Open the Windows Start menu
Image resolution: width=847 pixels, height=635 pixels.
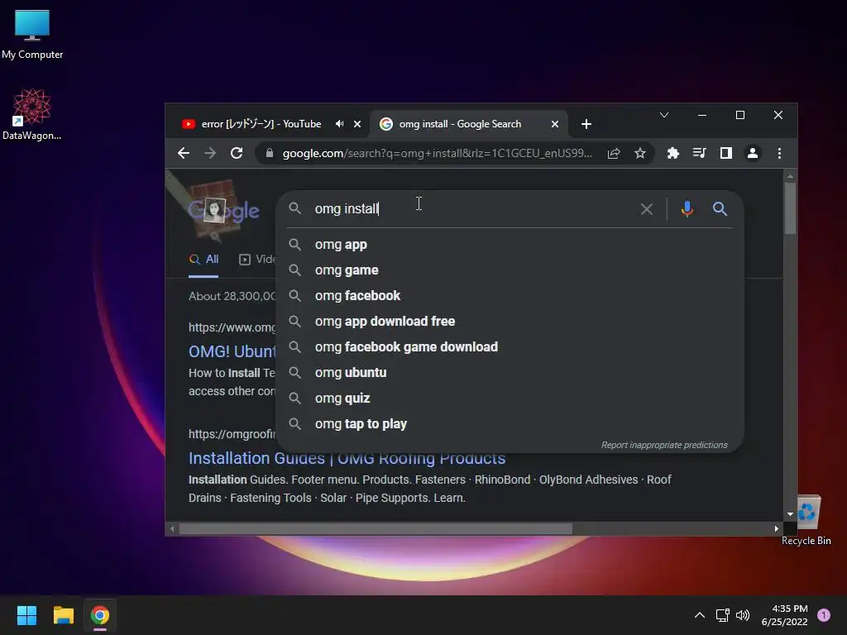(26, 615)
